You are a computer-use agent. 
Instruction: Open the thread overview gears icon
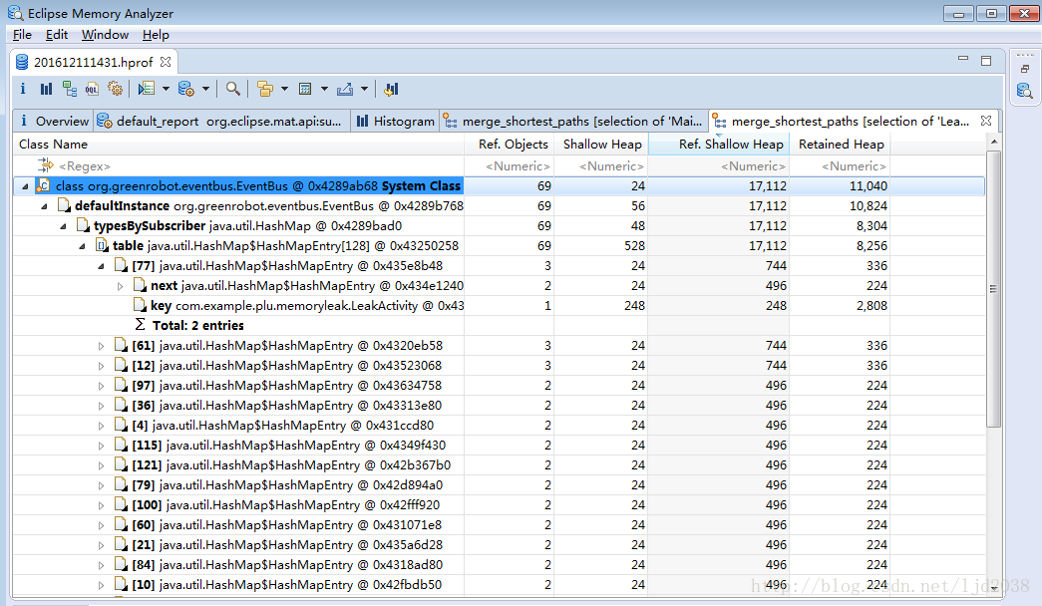coord(115,89)
